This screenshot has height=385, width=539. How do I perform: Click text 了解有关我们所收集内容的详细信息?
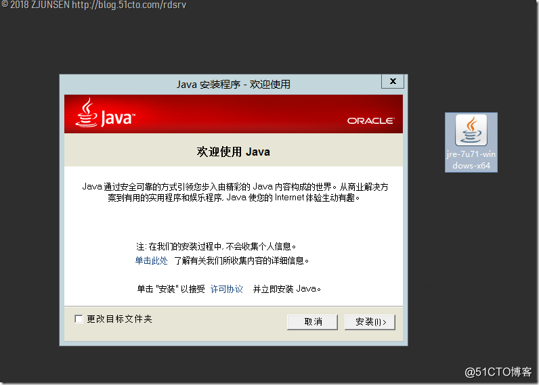click(242, 261)
